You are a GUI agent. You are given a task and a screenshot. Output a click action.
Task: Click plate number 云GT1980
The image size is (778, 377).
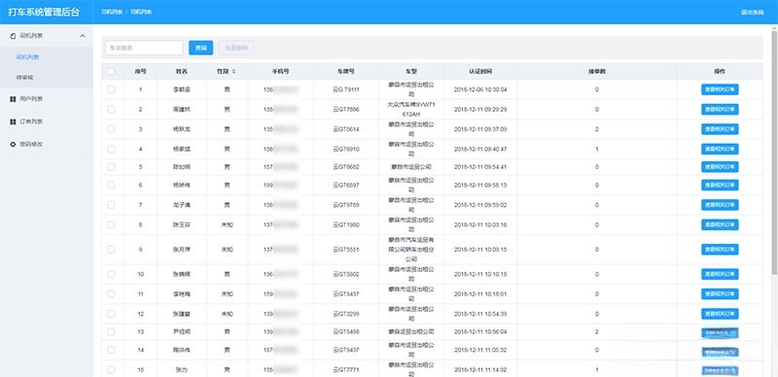click(346, 224)
